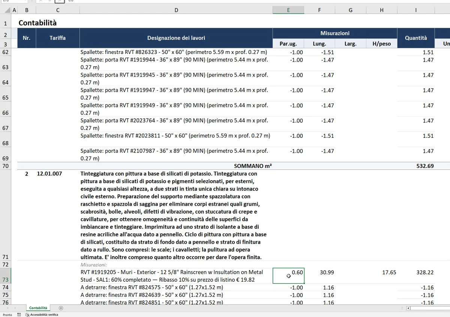Click the Contabilità title cell
The image size is (450, 317).
point(37,23)
